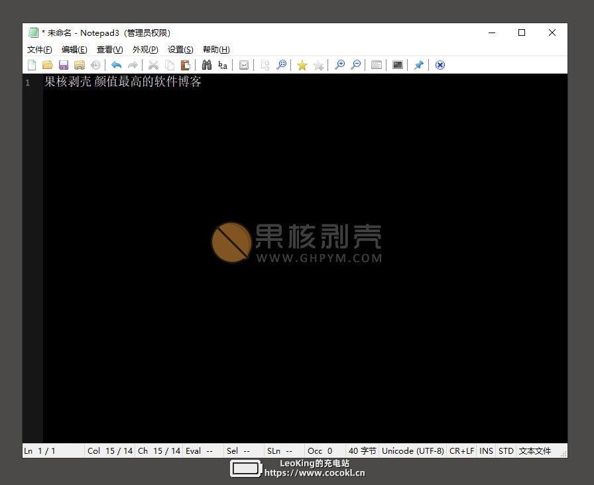
Task: Click the Notepad3 app icon in title bar
Action: [33, 33]
